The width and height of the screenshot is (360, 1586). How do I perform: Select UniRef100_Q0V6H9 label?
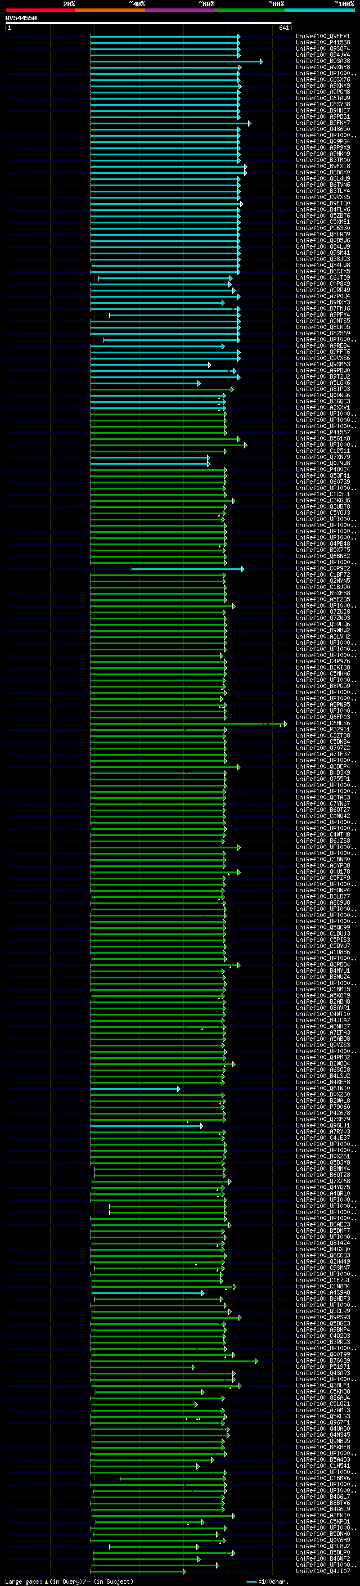323,1540
